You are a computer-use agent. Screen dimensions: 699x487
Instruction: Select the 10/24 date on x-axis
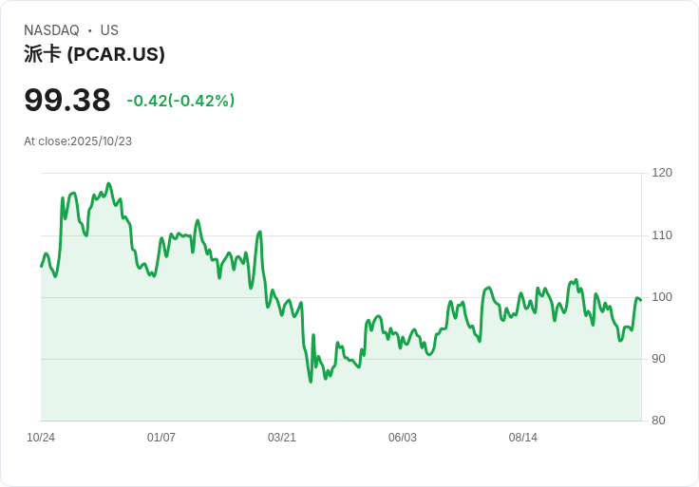pyautogui.click(x=41, y=438)
